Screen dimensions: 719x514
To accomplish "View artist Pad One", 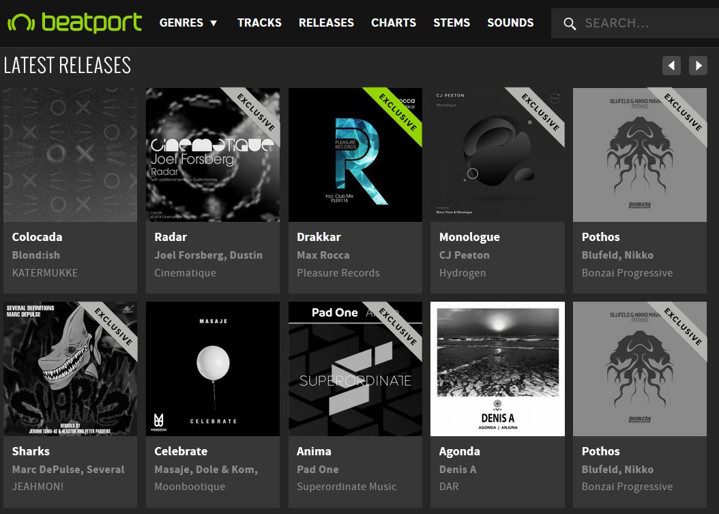I will pos(317,470).
